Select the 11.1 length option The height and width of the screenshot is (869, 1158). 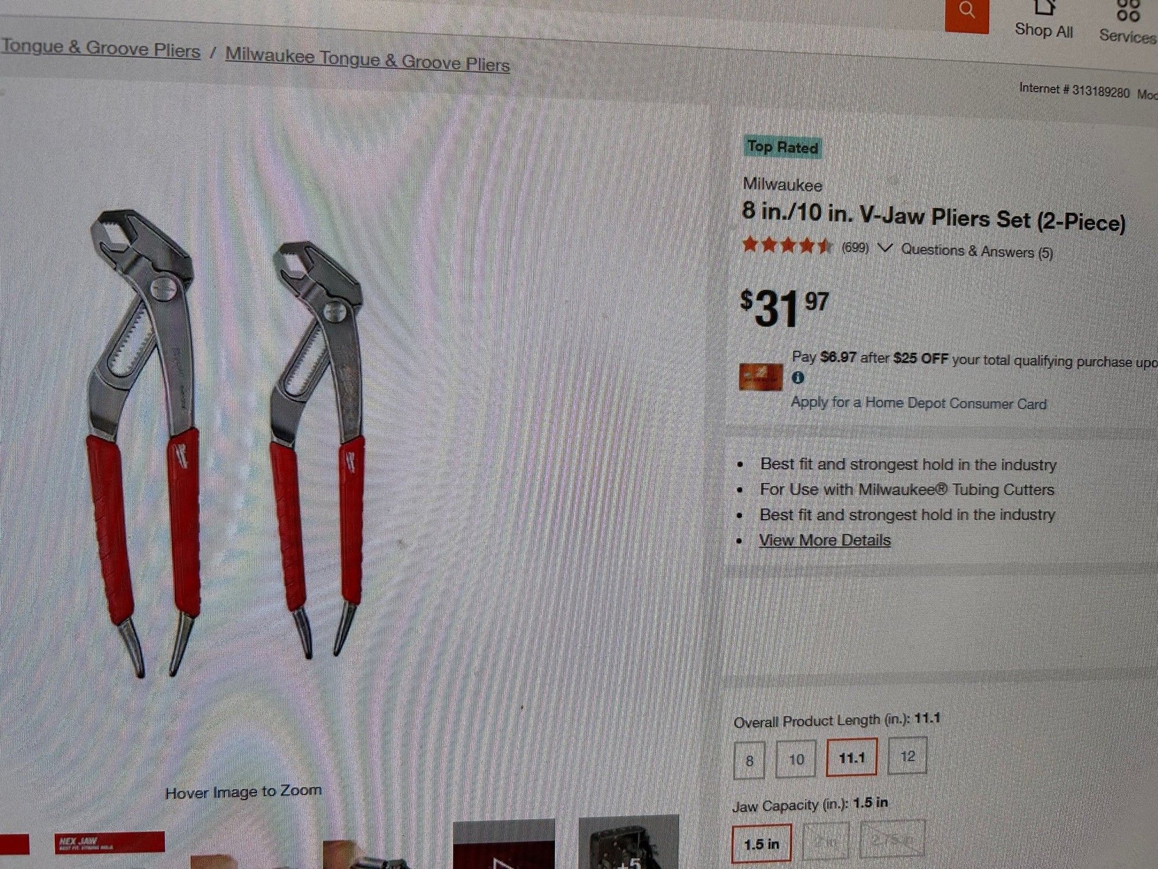click(x=852, y=757)
